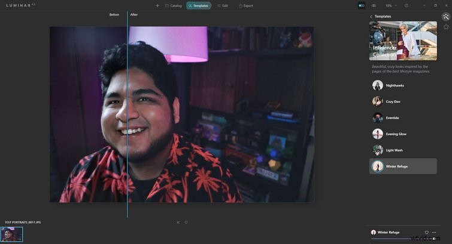Click the After label
452x244 pixels.
(x=134, y=15)
